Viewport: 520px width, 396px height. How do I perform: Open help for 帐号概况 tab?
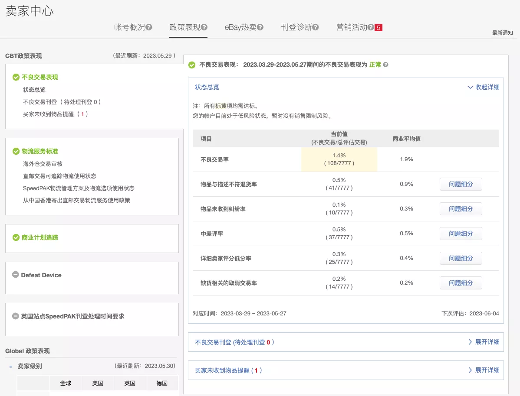click(148, 26)
